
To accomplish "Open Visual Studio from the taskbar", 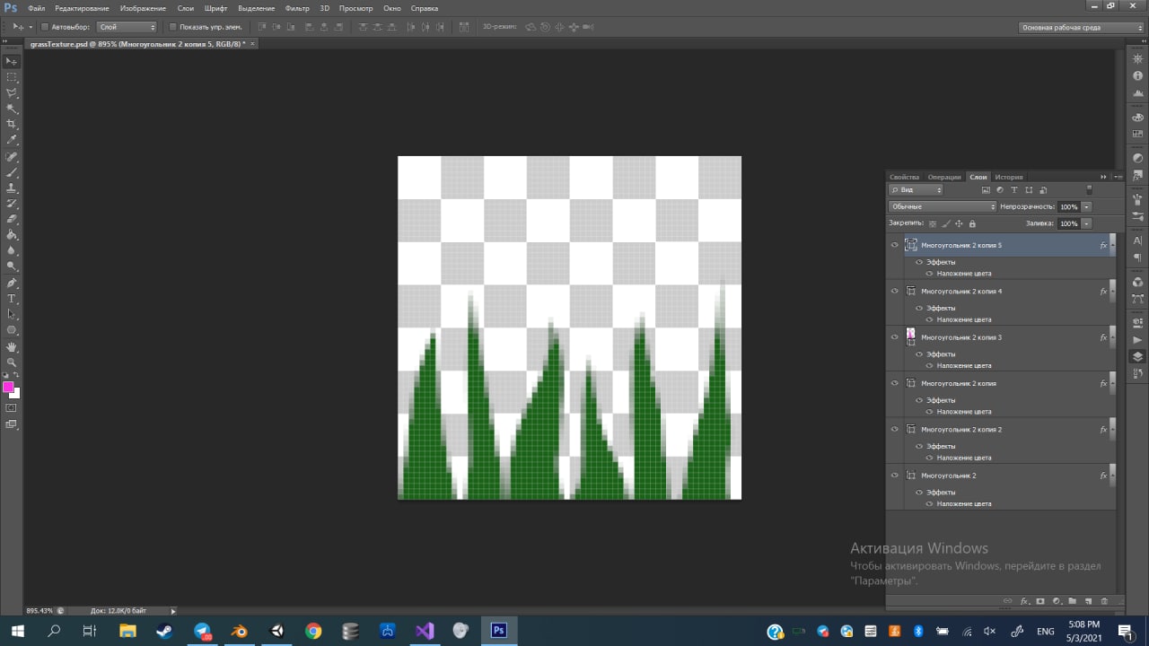I will pos(425,631).
